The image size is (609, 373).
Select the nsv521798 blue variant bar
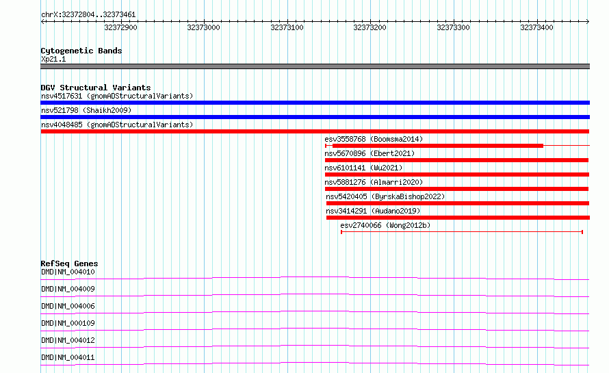click(x=315, y=117)
